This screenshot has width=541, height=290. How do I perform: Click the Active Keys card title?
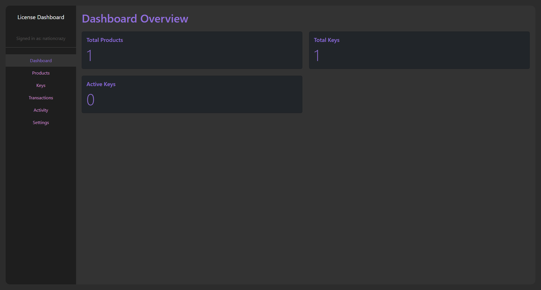(101, 84)
